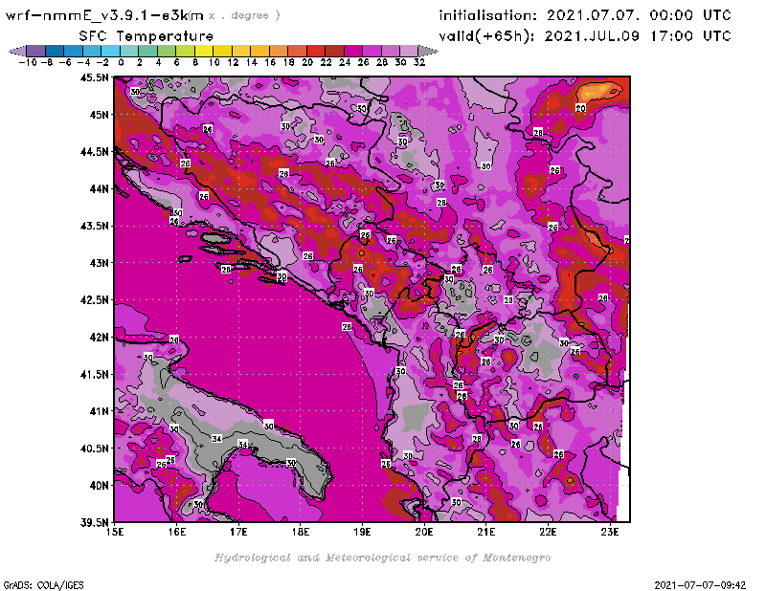Click the 'GrADS: COLA/IGES' credit text

(43, 585)
